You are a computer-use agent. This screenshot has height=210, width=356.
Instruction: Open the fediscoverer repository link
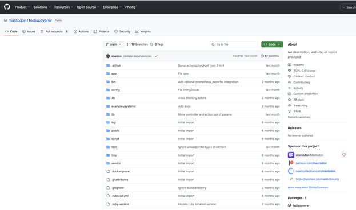pos(40,20)
